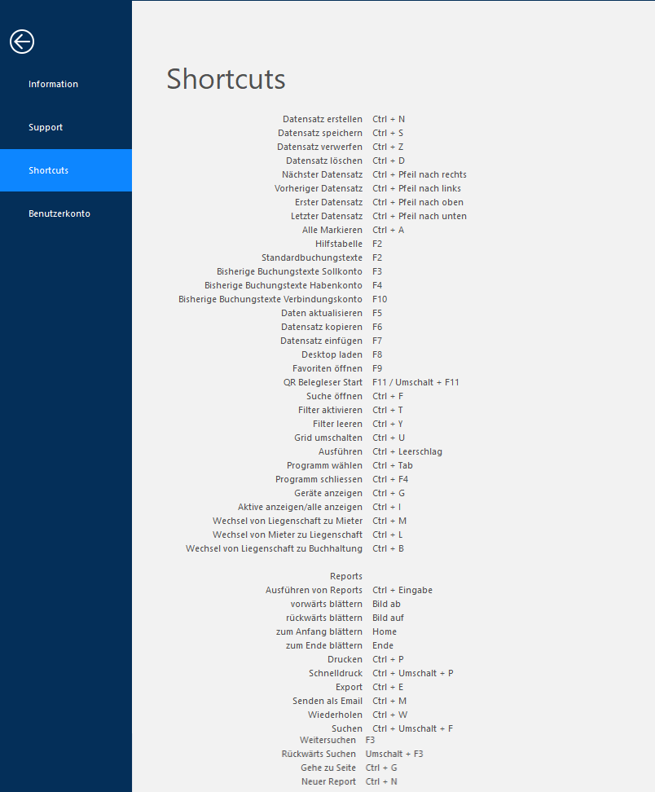Select the 'Datensatz verwerfen' row label
The width and height of the screenshot is (655, 792).
319,147
